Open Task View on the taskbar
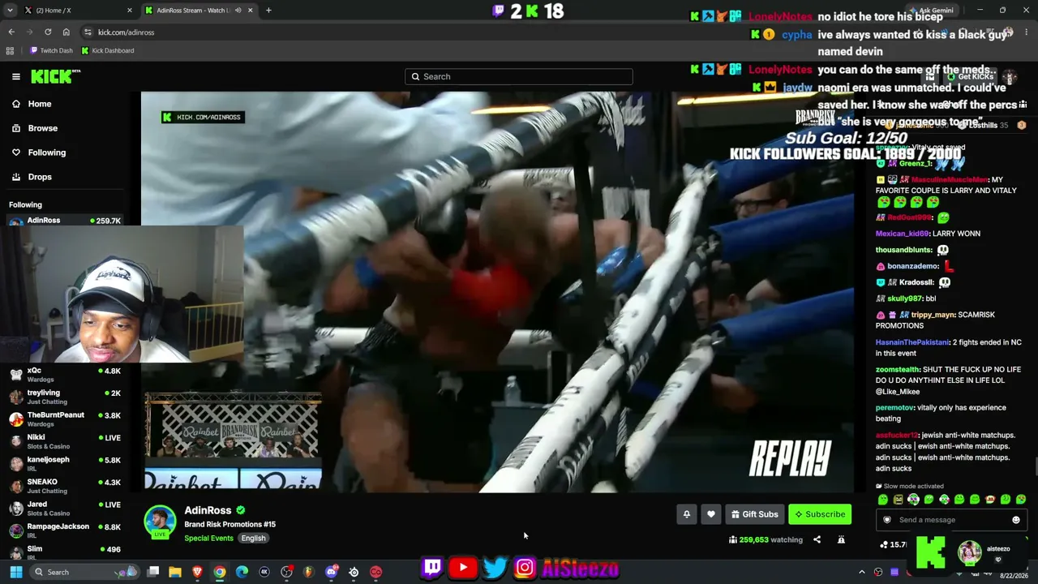 [x=153, y=572]
